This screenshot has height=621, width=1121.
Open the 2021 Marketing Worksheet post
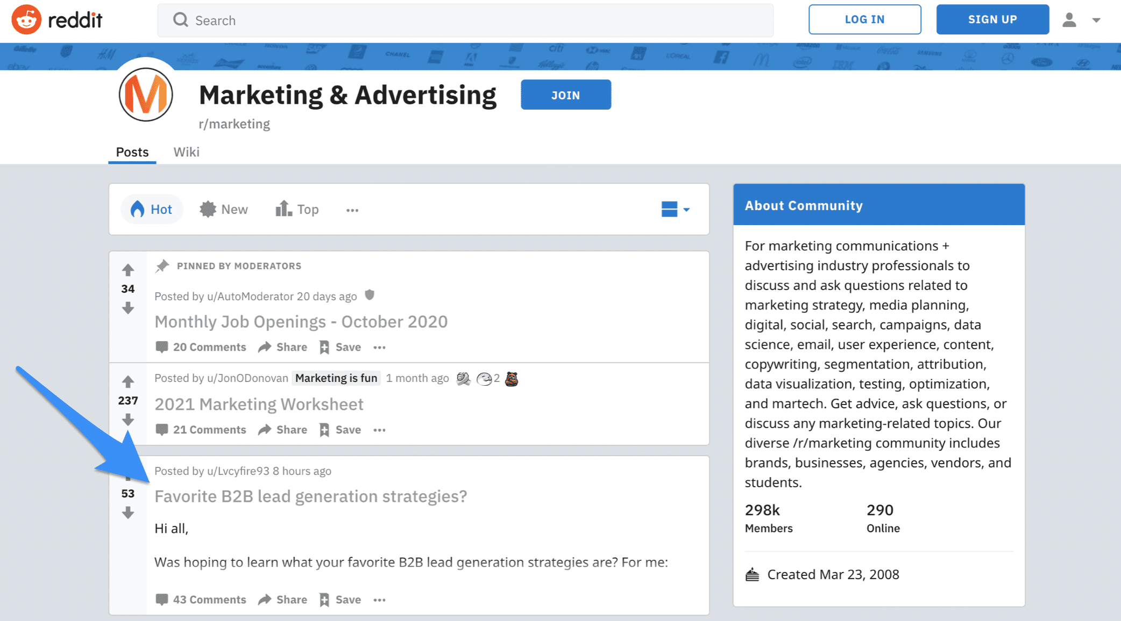[x=259, y=404]
